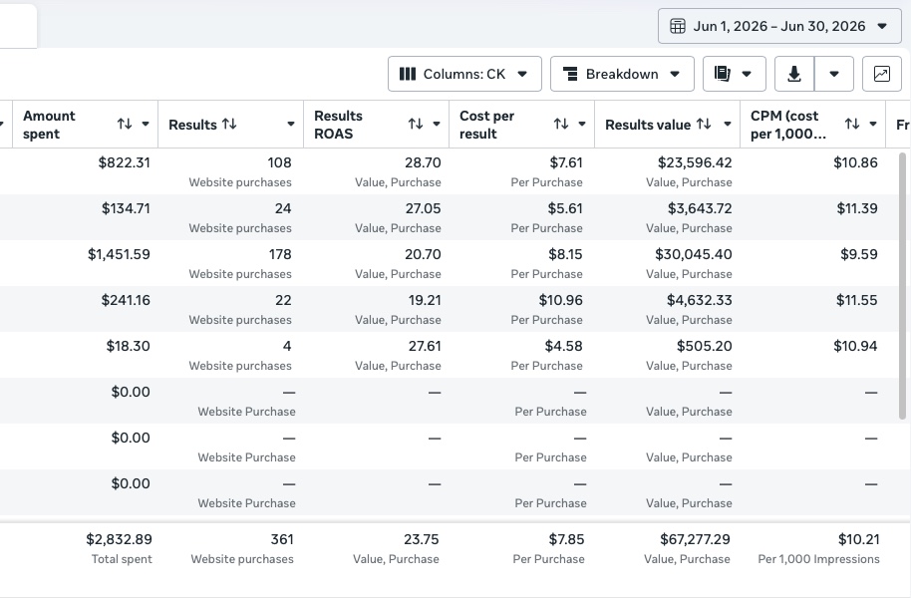Click the $2,832.89 total spent
Image resolution: width=911 pixels, height=598 pixels.
click(x=119, y=539)
